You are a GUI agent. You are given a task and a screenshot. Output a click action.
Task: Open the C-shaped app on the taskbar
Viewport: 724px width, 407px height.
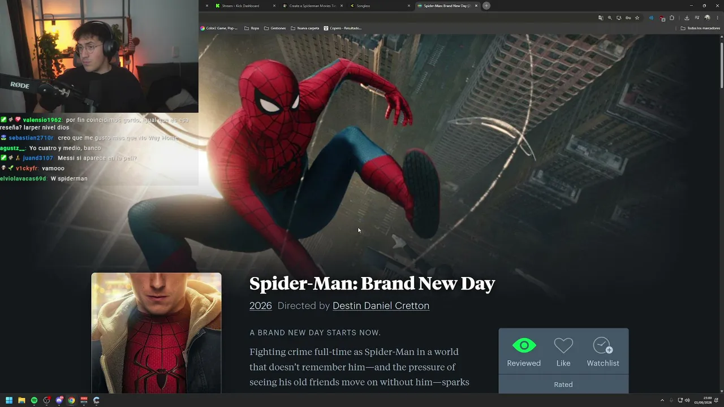click(x=96, y=400)
